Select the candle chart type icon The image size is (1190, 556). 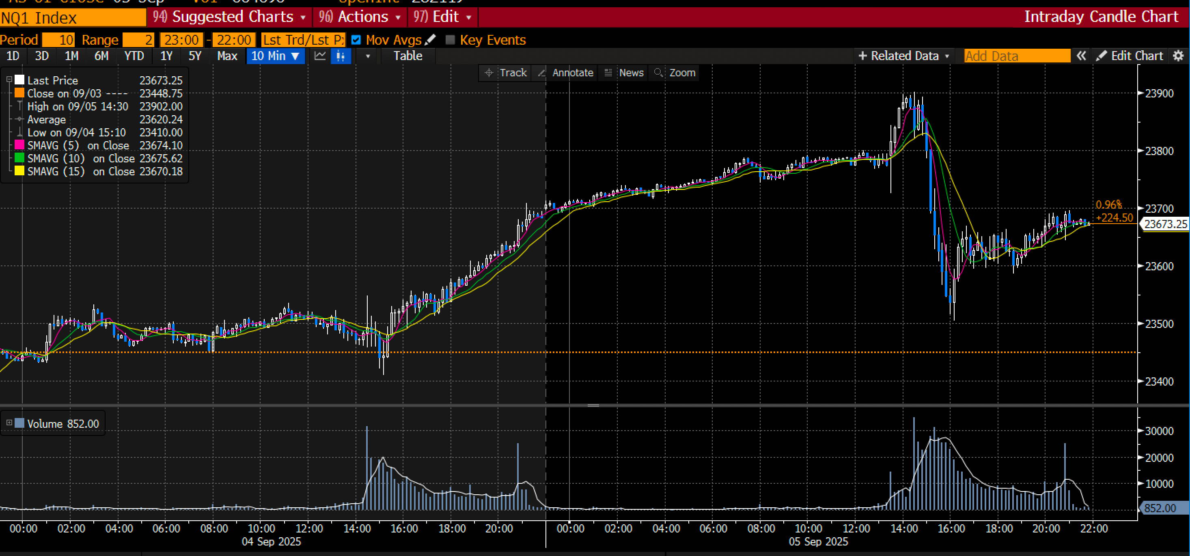tap(341, 56)
